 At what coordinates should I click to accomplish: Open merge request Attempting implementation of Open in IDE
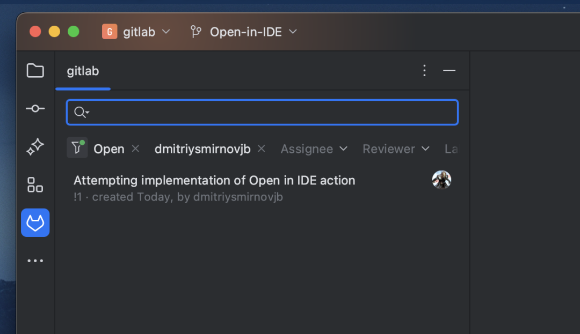[214, 181]
